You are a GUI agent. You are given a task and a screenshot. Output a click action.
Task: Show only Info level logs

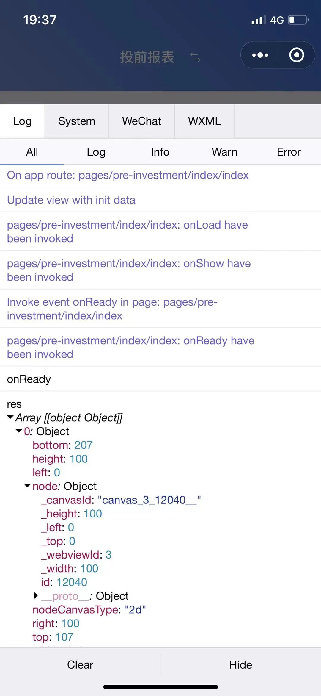click(x=160, y=152)
